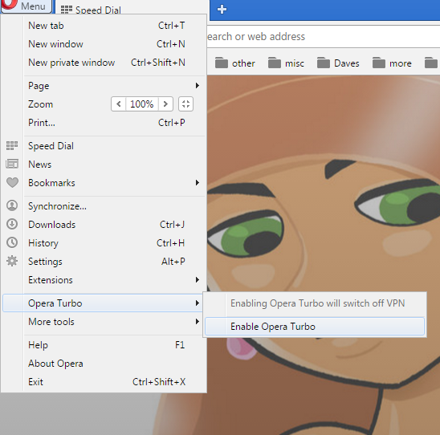The image size is (440, 435).
Task: Expand the Page submenu
Action: point(104,86)
